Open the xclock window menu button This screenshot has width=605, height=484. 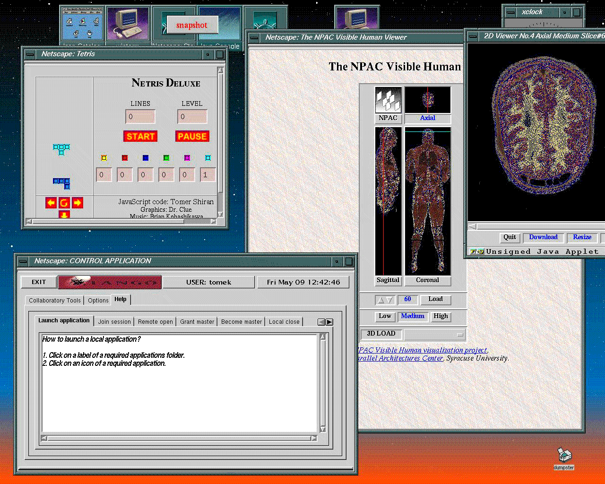(x=510, y=12)
